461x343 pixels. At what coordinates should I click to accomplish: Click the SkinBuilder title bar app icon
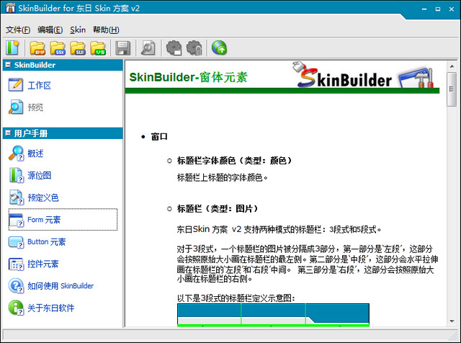[x=10, y=8]
